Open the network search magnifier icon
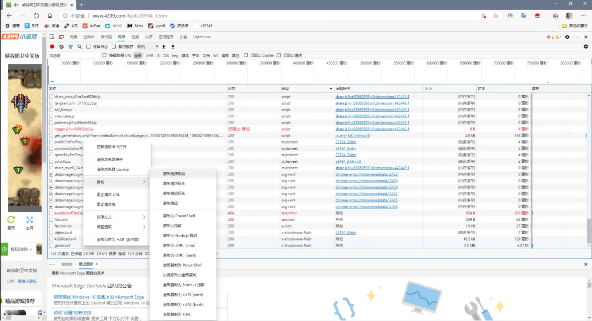 coord(79,47)
